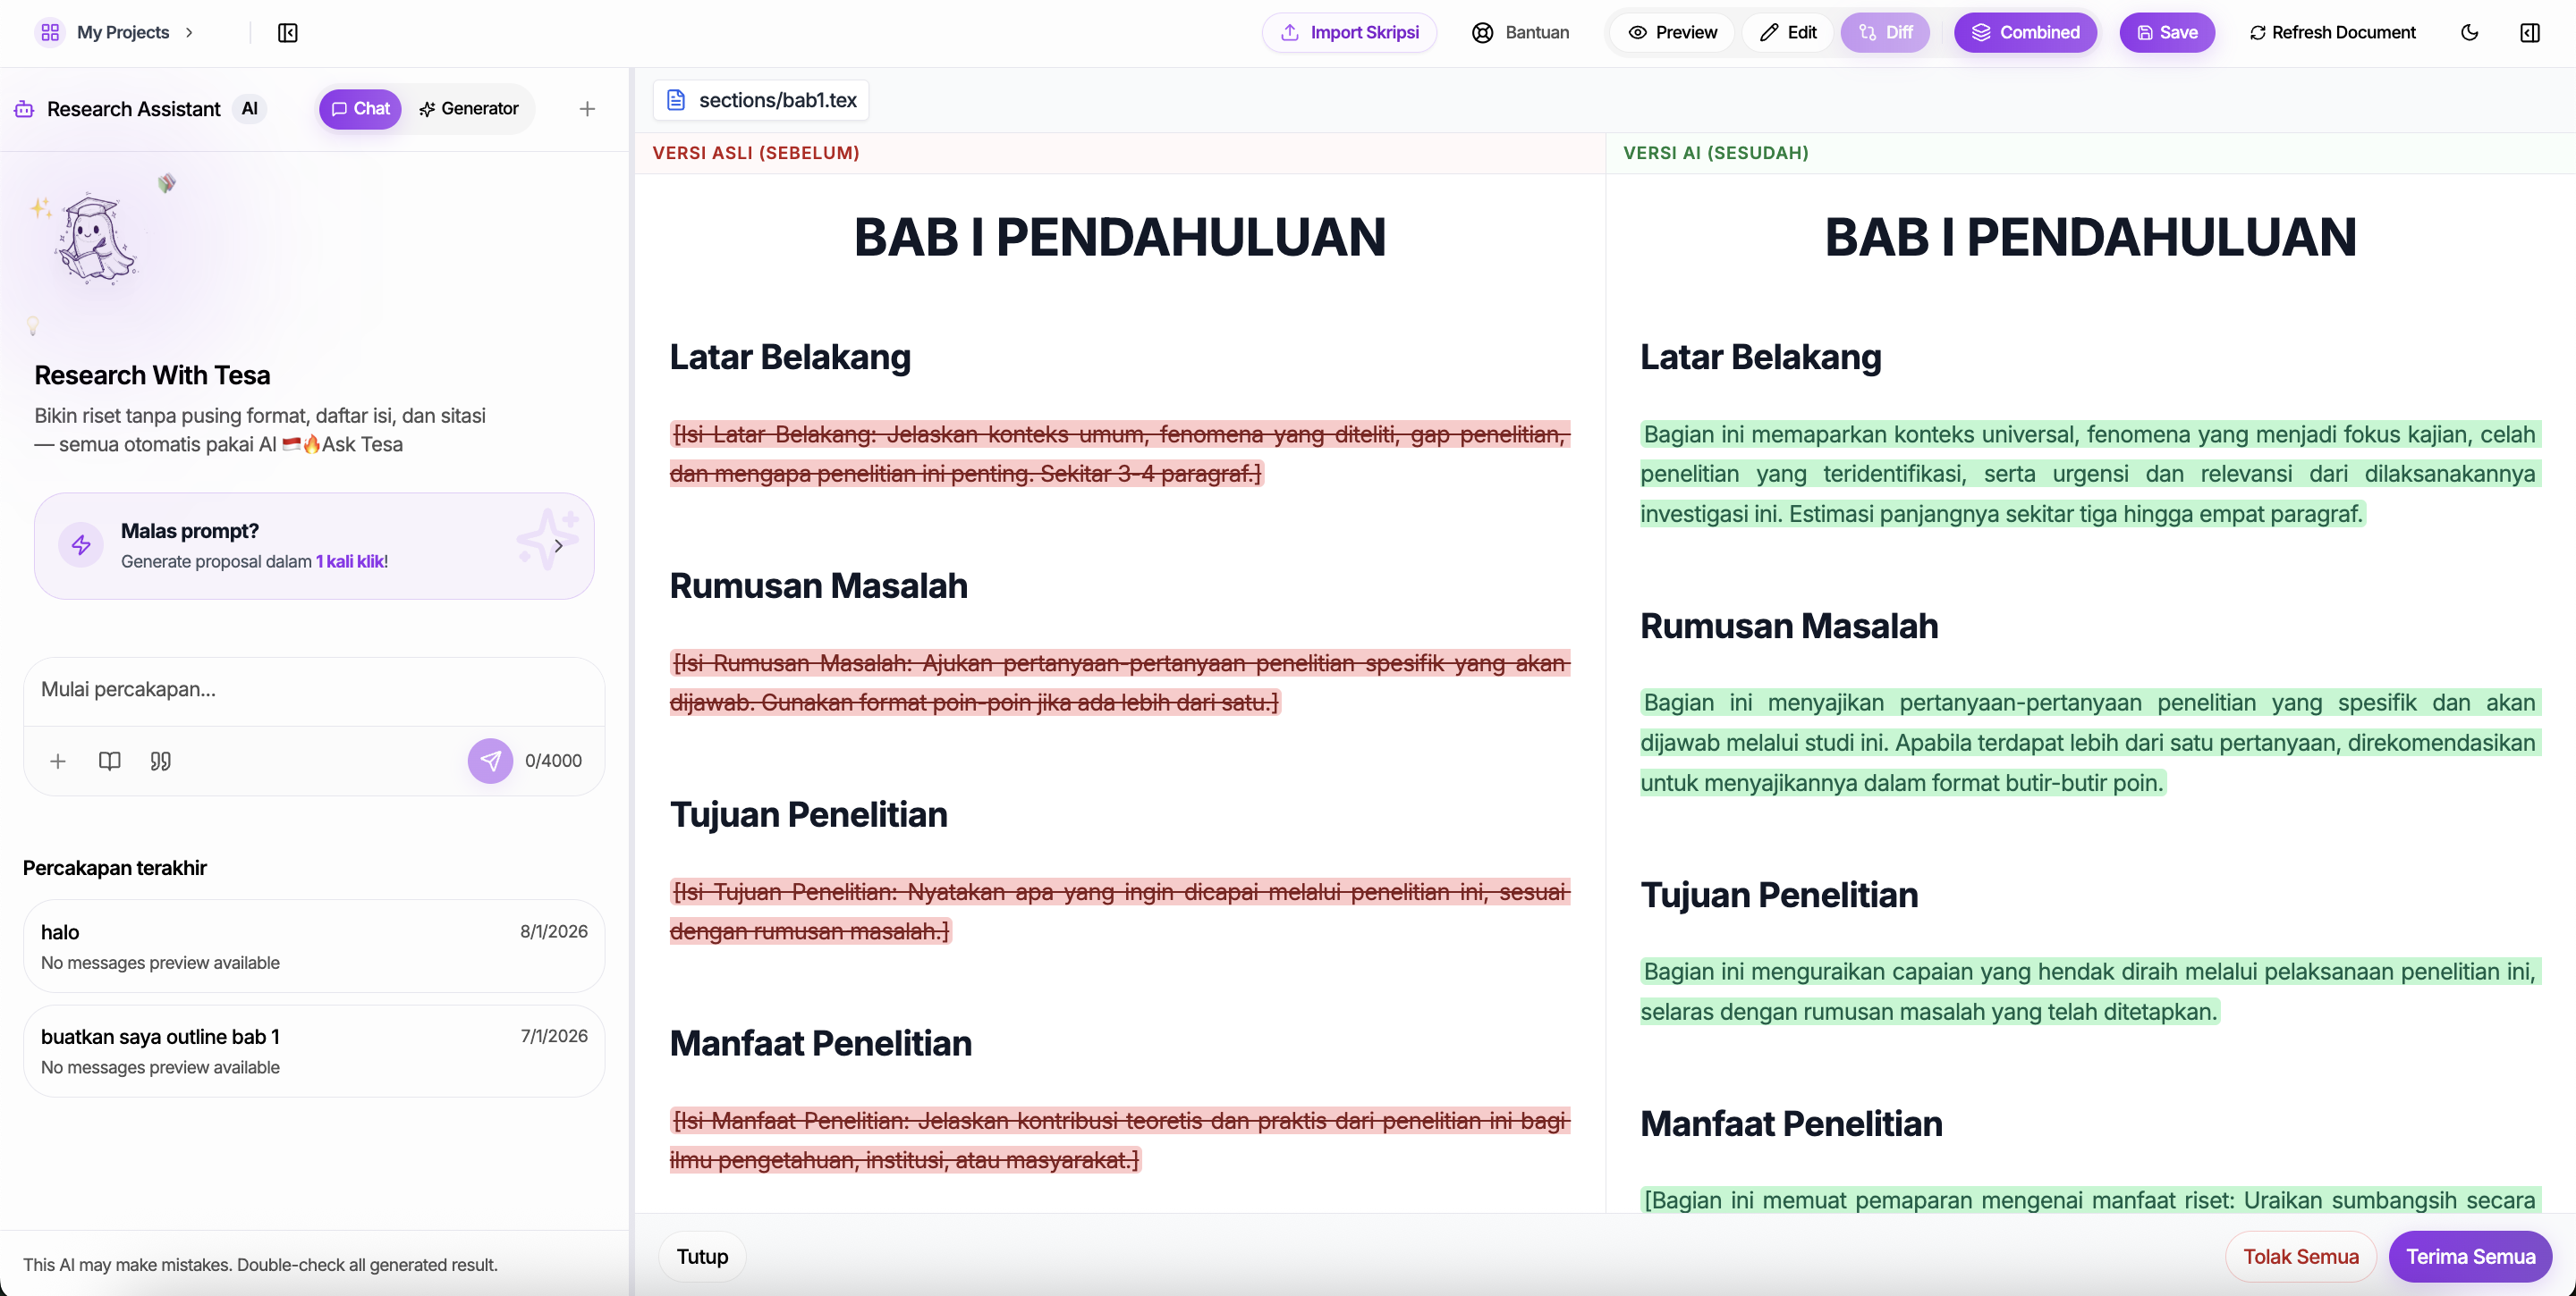Toggle dark mode with the moon icon
Viewport: 2576px width, 1296px height.
pyautogui.click(x=2469, y=32)
